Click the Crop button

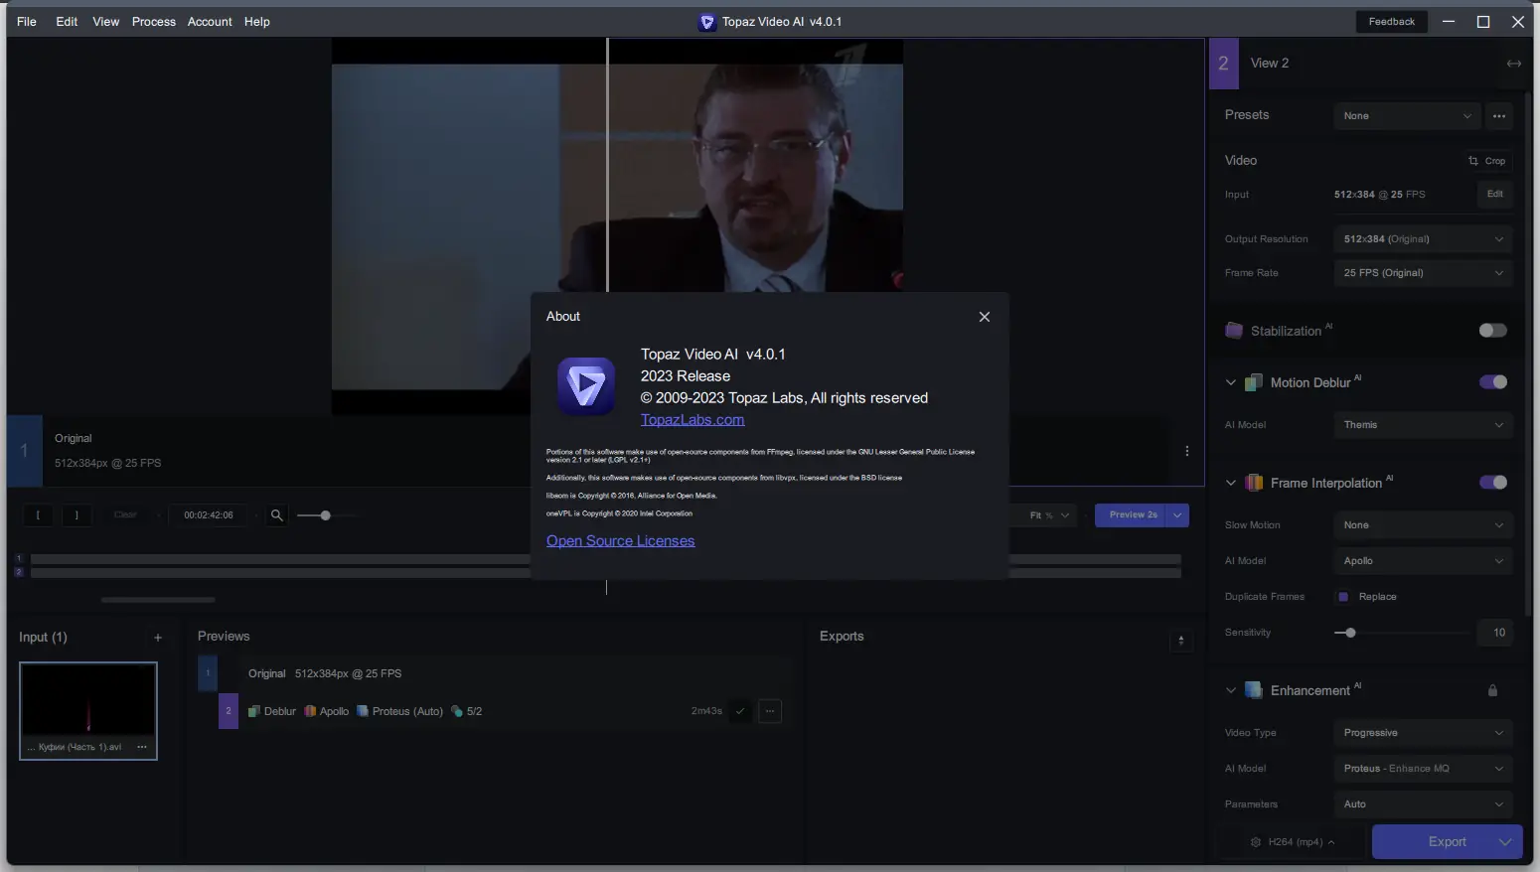(1487, 161)
